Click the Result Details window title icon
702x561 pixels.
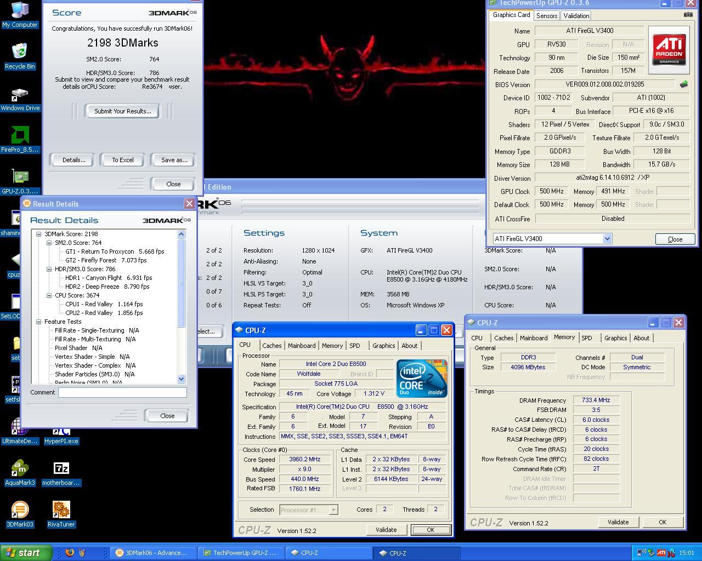click(x=26, y=203)
